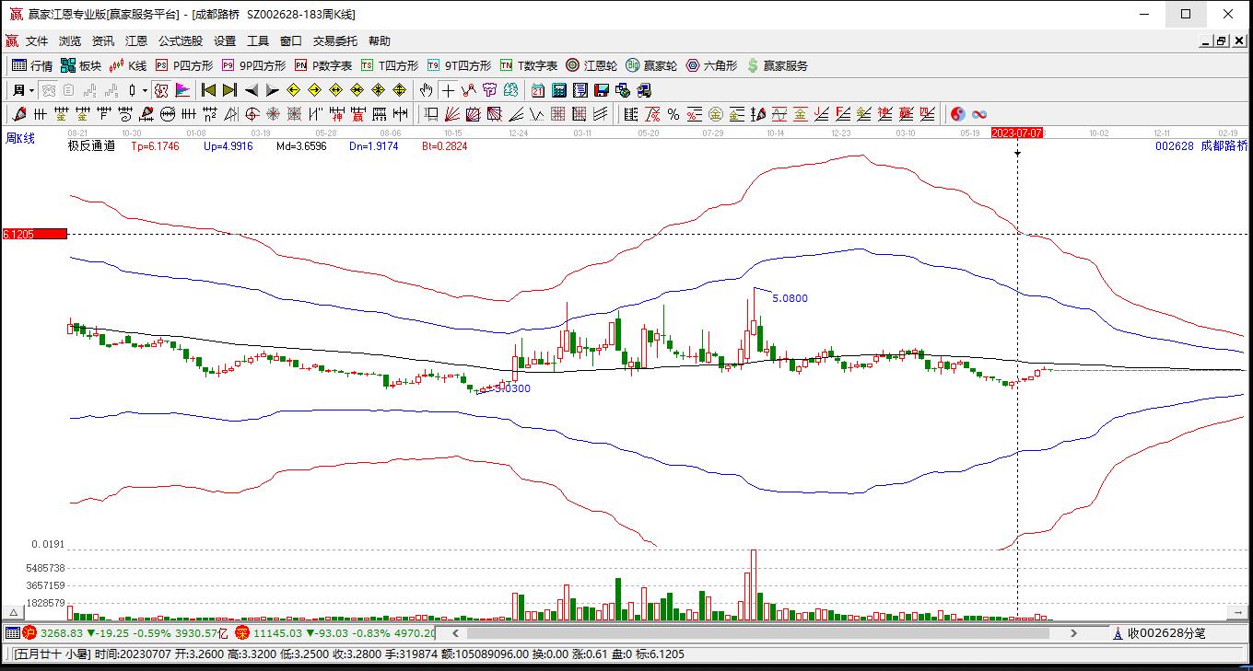
Task: Click the blue-red infinity icon
Action: coord(979,114)
